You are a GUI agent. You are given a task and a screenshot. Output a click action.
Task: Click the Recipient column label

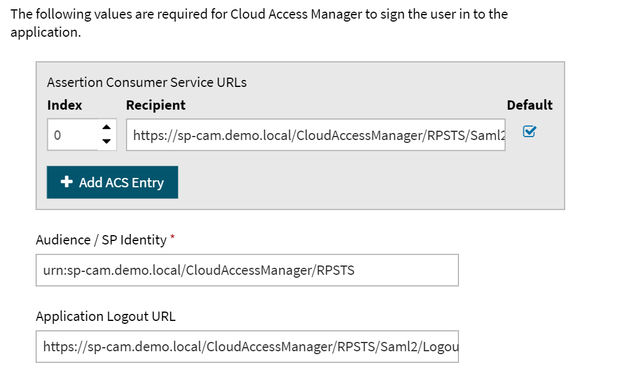coord(156,105)
